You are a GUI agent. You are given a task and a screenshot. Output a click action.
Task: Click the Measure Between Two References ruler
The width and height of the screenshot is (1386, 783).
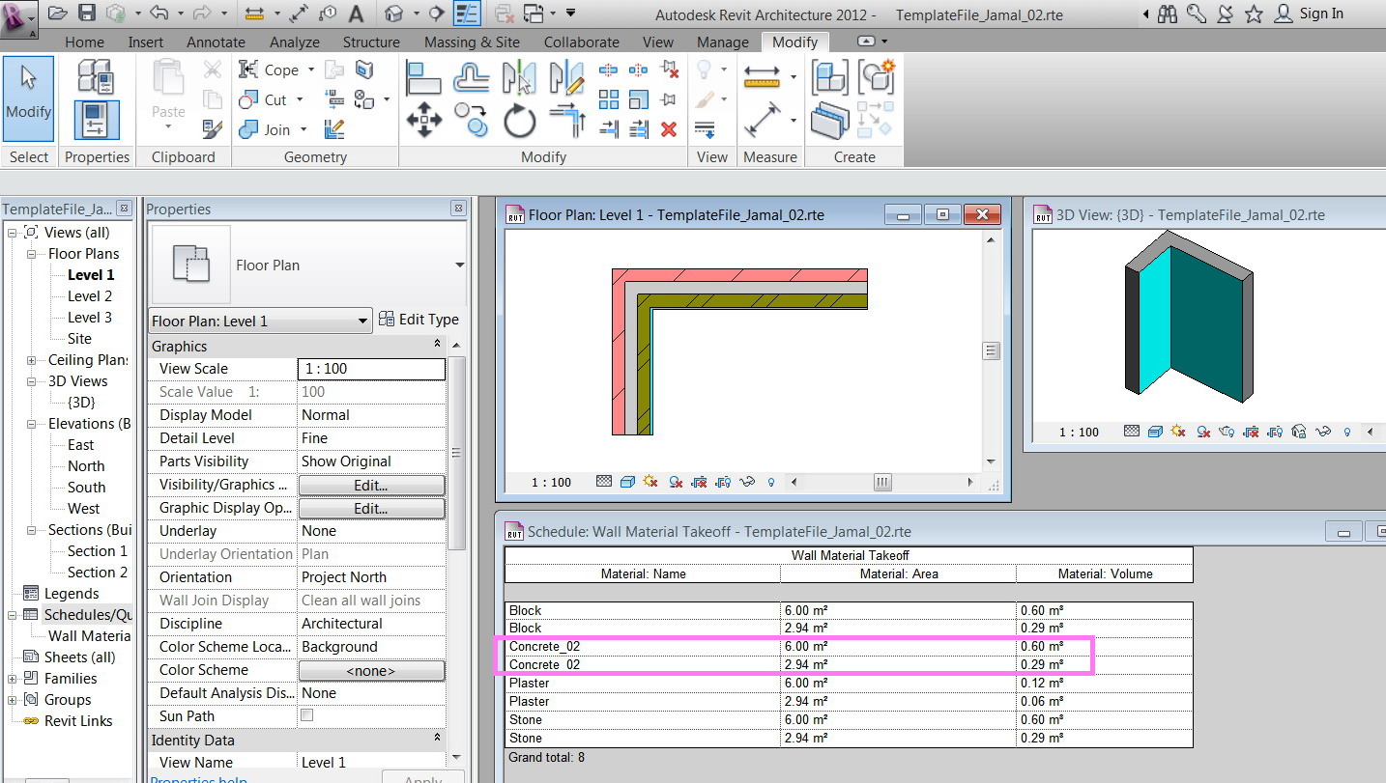pos(764,76)
